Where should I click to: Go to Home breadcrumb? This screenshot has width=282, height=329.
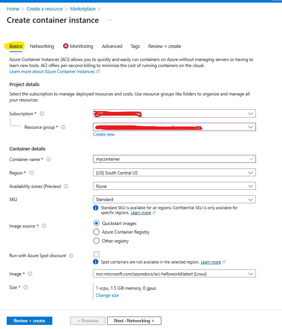coord(13,9)
